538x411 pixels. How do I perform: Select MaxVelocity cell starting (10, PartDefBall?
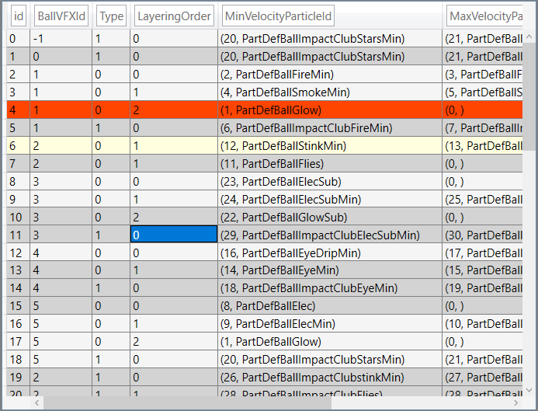point(482,323)
